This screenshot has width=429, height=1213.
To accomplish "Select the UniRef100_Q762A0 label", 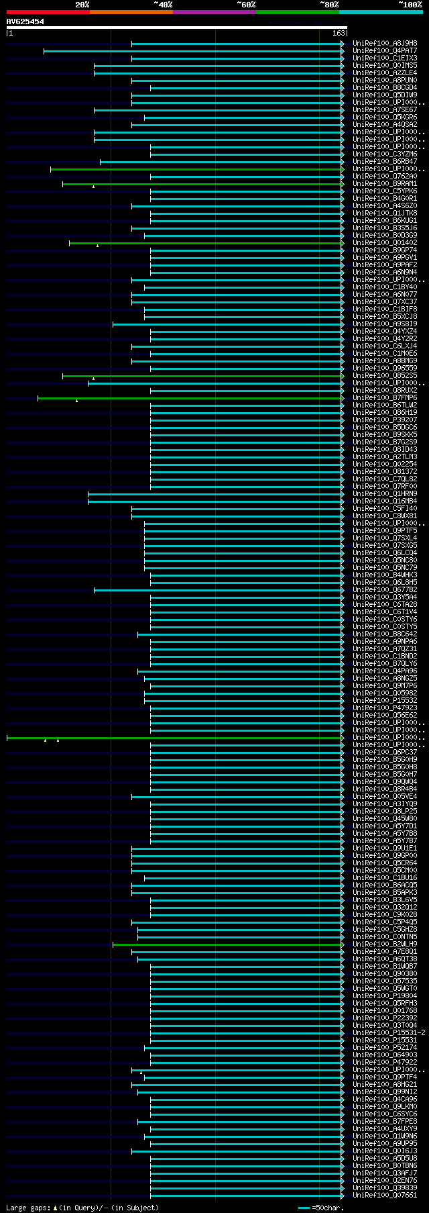I will 385,177.
